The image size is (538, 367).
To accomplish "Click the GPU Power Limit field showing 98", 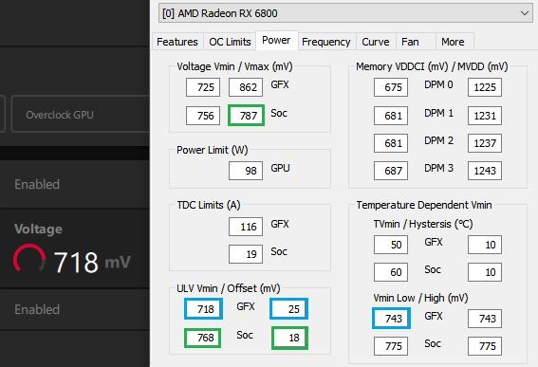I will [x=246, y=171].
